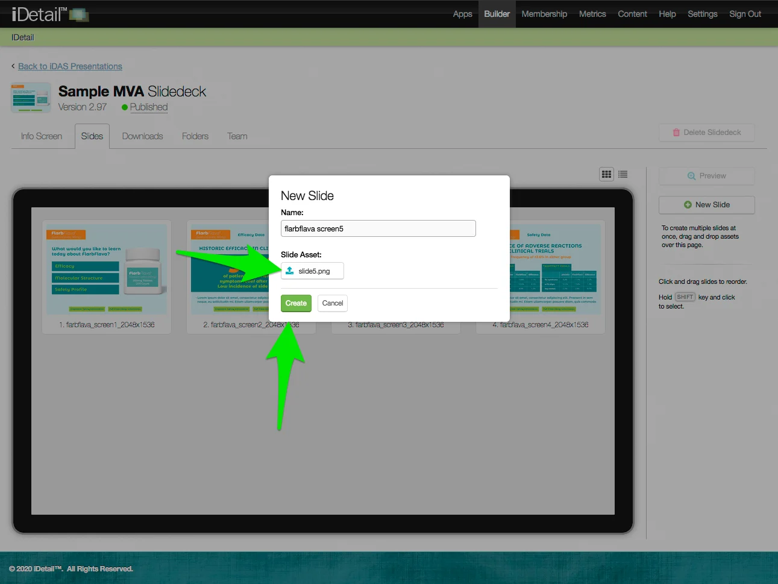
Task: Click the Published status link
Action: pyautogui.click(x=149, y=107)
